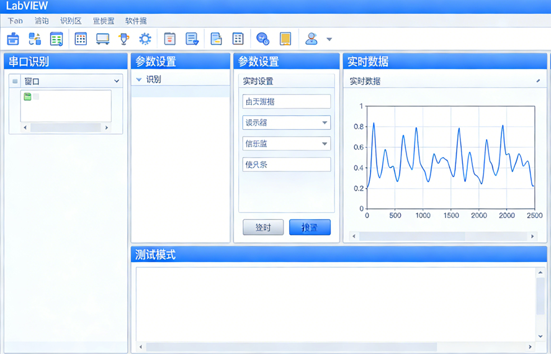Click the right arrow of 测试模式 horizontal scrollbar
The width and height of the screenshot is (551, 354).
point(530,347)
